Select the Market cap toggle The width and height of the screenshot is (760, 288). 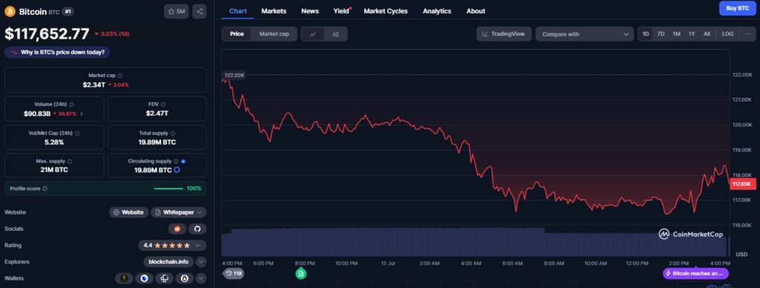click(x=274, y=34)
